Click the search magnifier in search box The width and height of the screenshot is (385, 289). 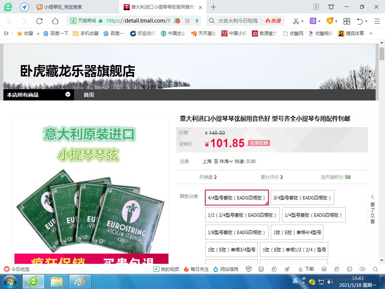tap(211, 21)
